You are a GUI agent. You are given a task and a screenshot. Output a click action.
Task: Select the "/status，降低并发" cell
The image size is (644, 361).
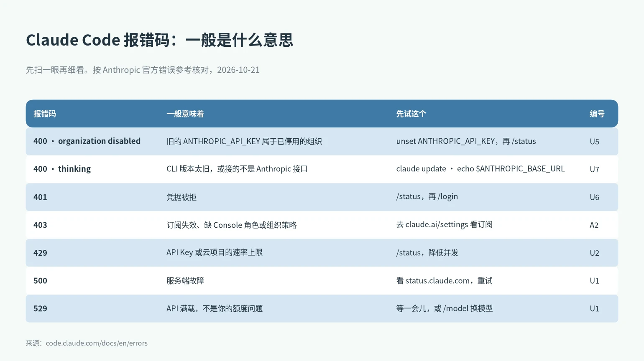pyautogui.click(x=427, y=253)
